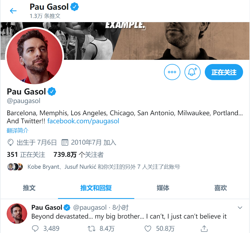Turn on notifications with the bell icon
The height and width of the screenshot is (233, 250).
point(192,72)
